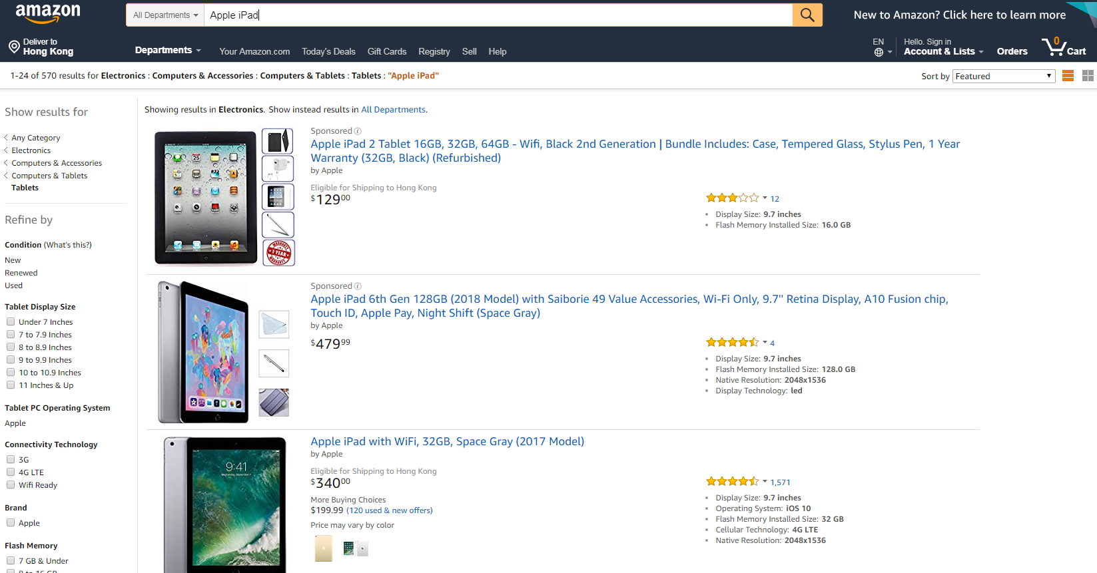Open Today's Deals in navigation bar
This screenshot has height=573, width=1097.
(328, 51)
